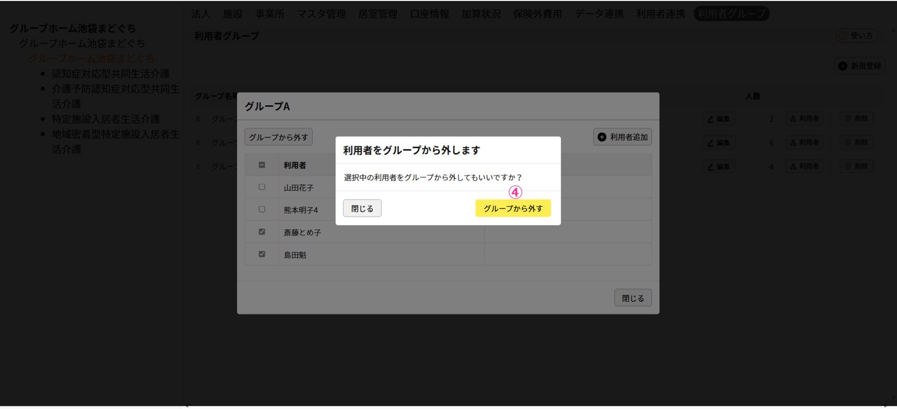Click person 利用者 icon in second group row
The width and height of the screenshot is (897, 409).
(x=793, y=142)
